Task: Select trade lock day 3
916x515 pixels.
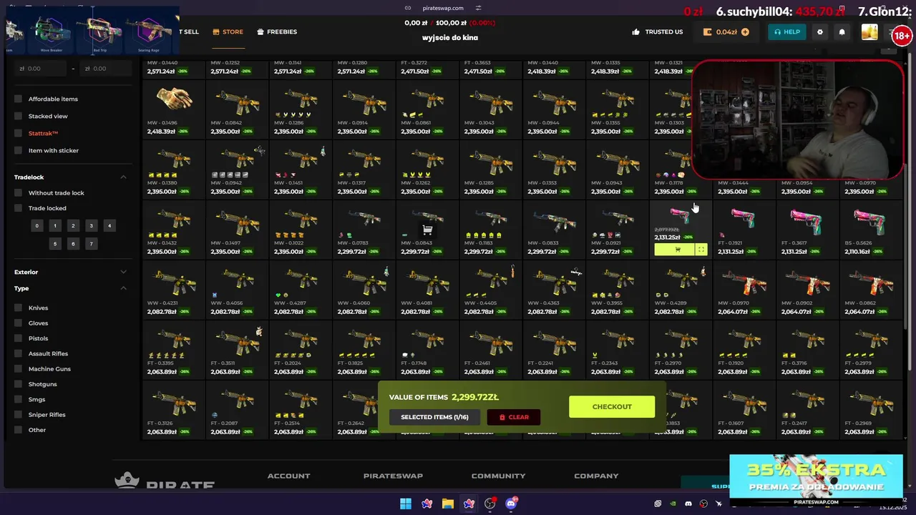Action: (x=91, y=226)
